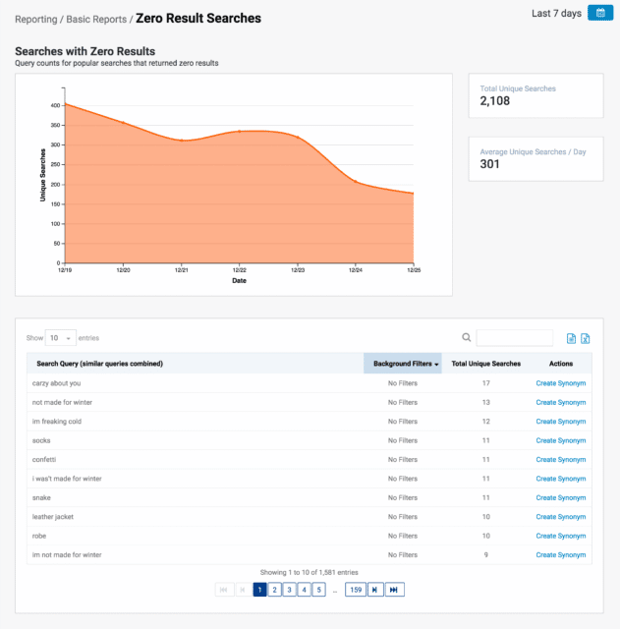Click the 'im freaking cold' query text
620x629 pixels.
[57, 422]
